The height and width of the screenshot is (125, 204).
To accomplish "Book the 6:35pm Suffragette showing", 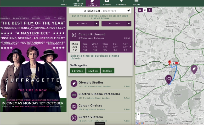I will [107, 71].
